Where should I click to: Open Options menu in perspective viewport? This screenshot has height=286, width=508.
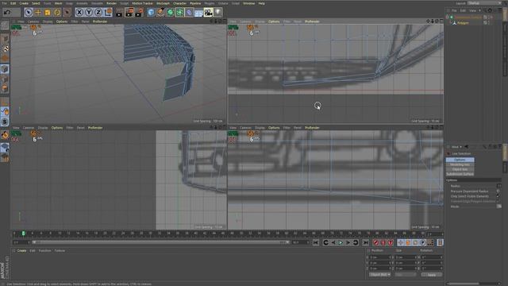click(x=62, y=21)
